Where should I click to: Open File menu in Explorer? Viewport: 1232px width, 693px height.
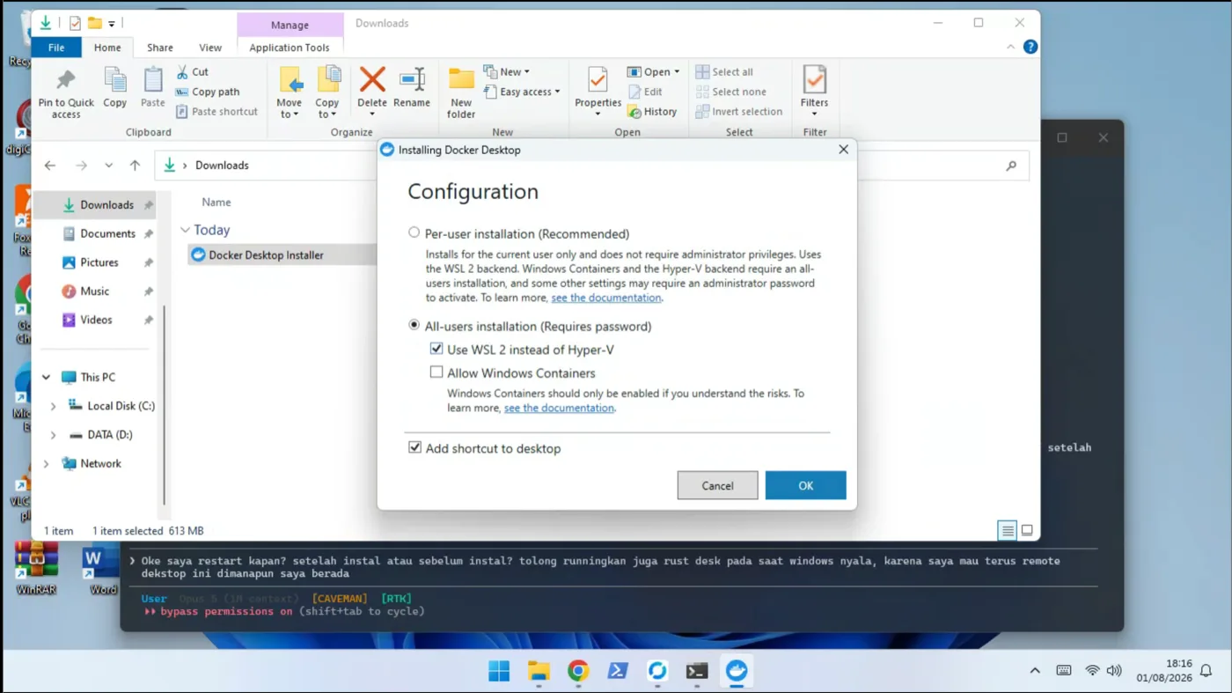point(56,48)
